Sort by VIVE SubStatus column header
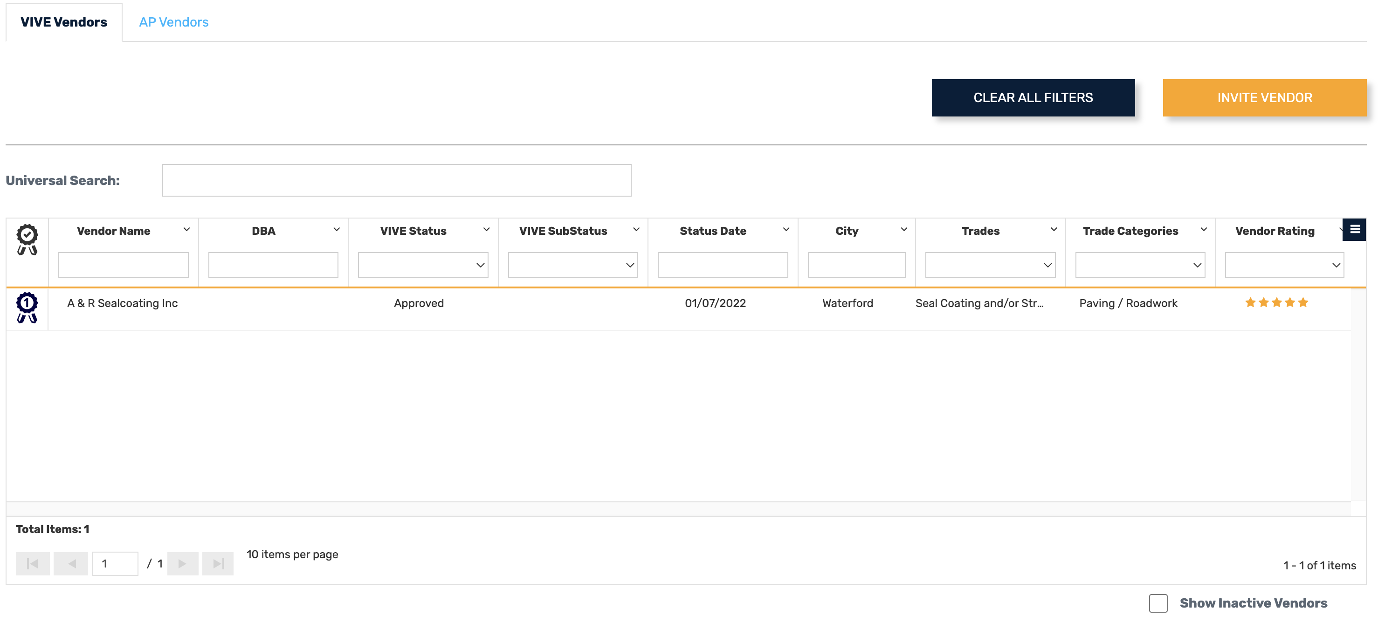The width and height of the screenshot is (1378, 629). [x=563, y=231]
